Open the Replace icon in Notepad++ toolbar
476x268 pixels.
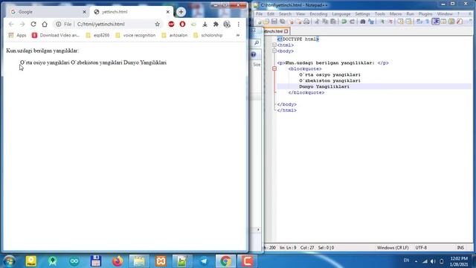pyautogui.click(x=371, y=22)
